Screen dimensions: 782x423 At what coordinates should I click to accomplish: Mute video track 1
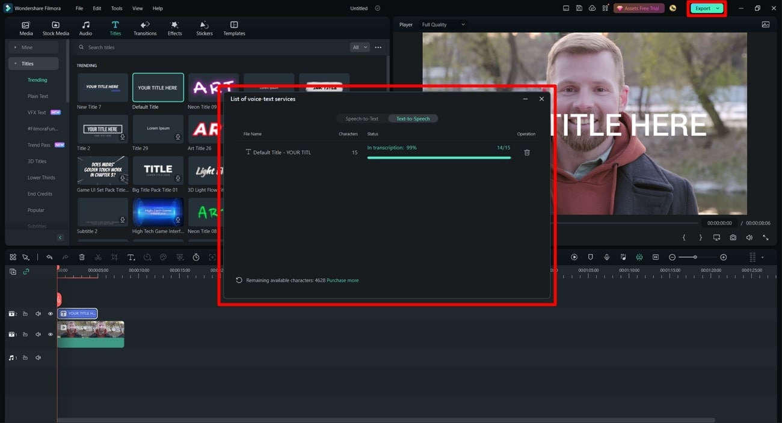pyautogui.click(x=38, y=334)
